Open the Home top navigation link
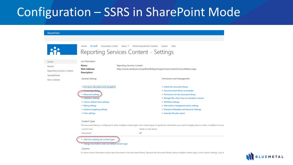This screenshot has width=293, height=165. click(84, 46)
